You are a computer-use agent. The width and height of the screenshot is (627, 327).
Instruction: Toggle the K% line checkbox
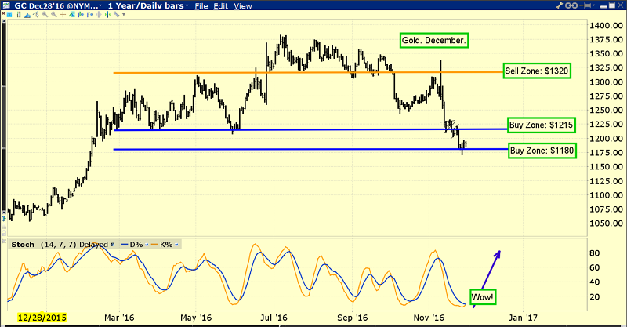[x=176, y=245]
